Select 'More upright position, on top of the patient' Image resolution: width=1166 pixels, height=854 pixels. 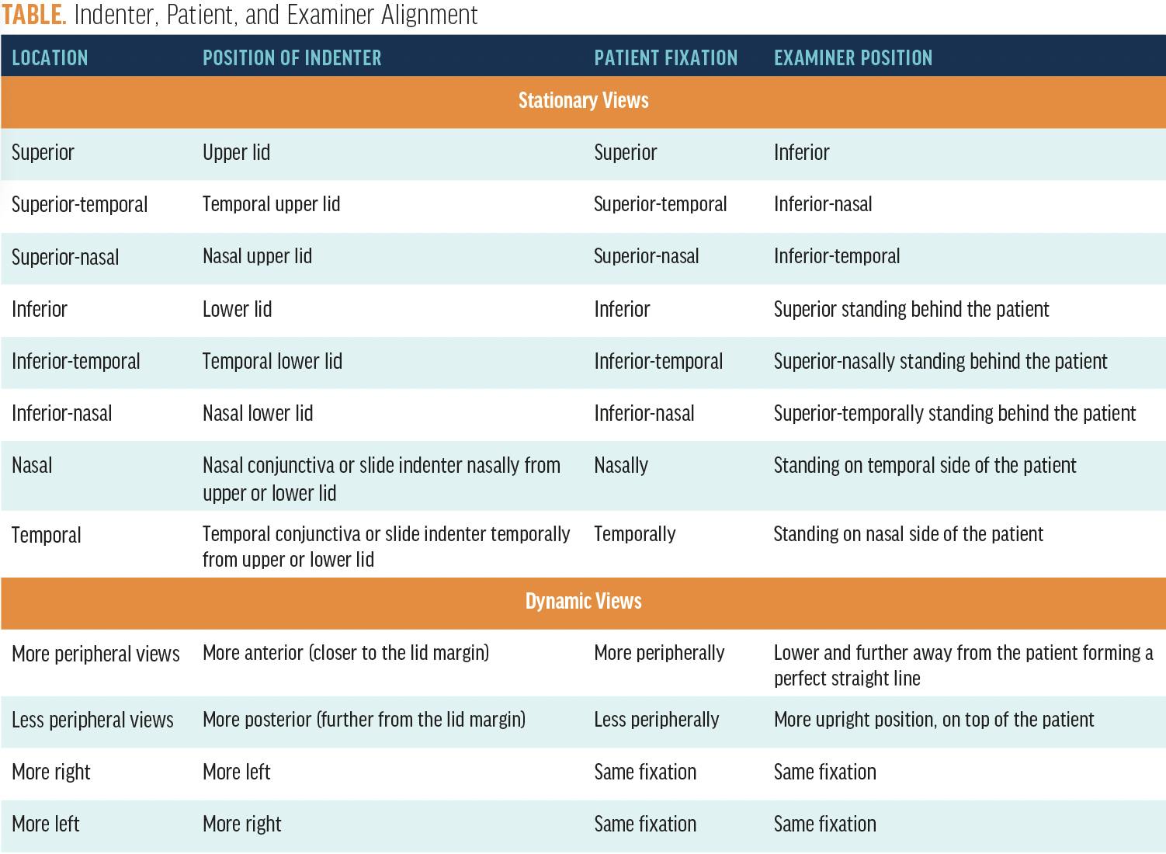coord(933,720)
